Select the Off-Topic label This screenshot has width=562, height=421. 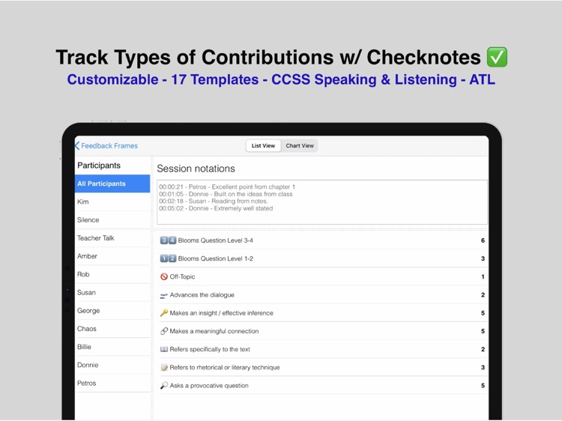(x=182, y=276)
